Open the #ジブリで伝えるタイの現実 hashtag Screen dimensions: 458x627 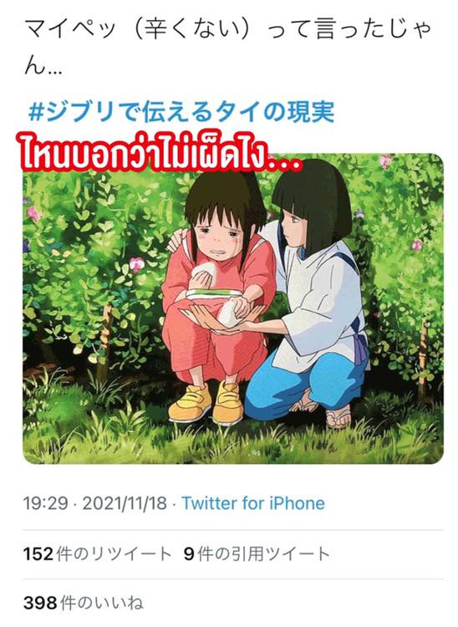(x=181, y=111)
